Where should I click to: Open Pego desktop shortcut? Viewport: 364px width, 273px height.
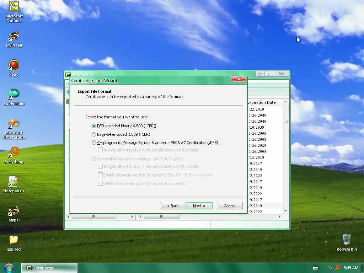pos(14,68)
